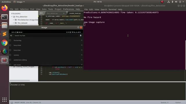Go to next tab with right arrow
This screenshot has height=104, width=186.
pyautogui.click(x=42, y=13)
